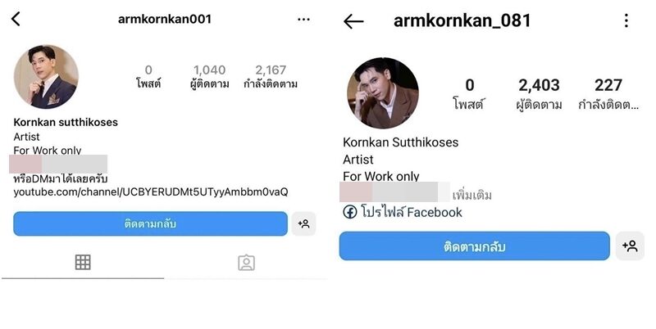Open the โปรไฟล์ Facebook link text
Image resolution: width=656 pixels, height=329 pixels.
(412, 213)
